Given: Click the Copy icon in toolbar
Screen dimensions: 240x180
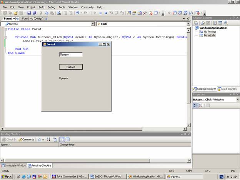Looking at the screenshot, I should tap(47, 13).
